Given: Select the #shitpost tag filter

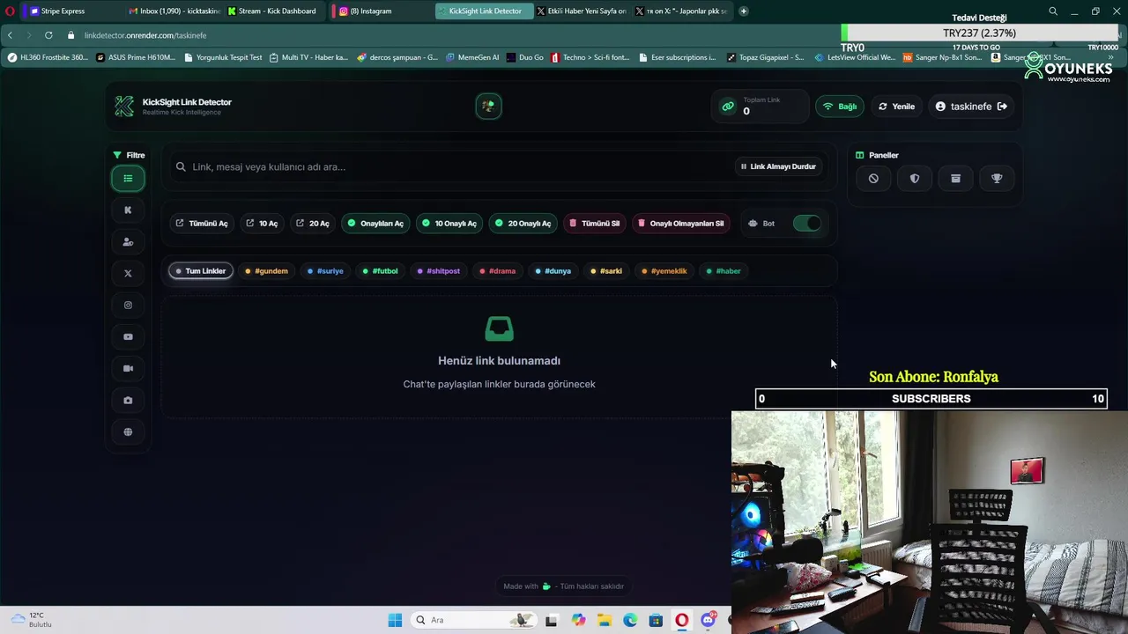Looking at the screenshot, I should coord(438,271).
